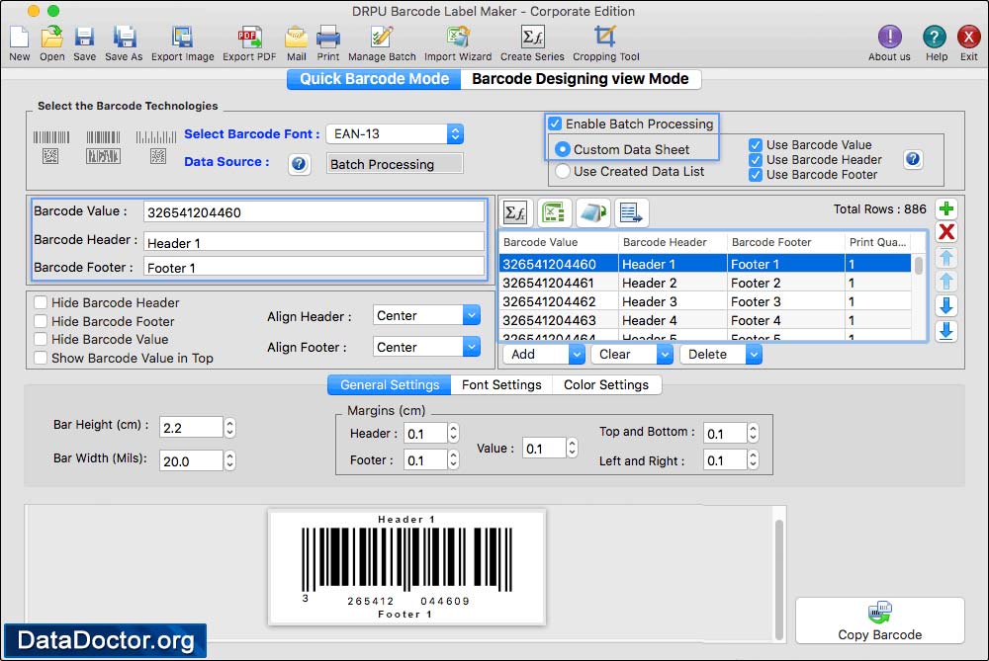Open the Font Settings tab
This screenshot has height=661, width=989.
tap(501, 384)
